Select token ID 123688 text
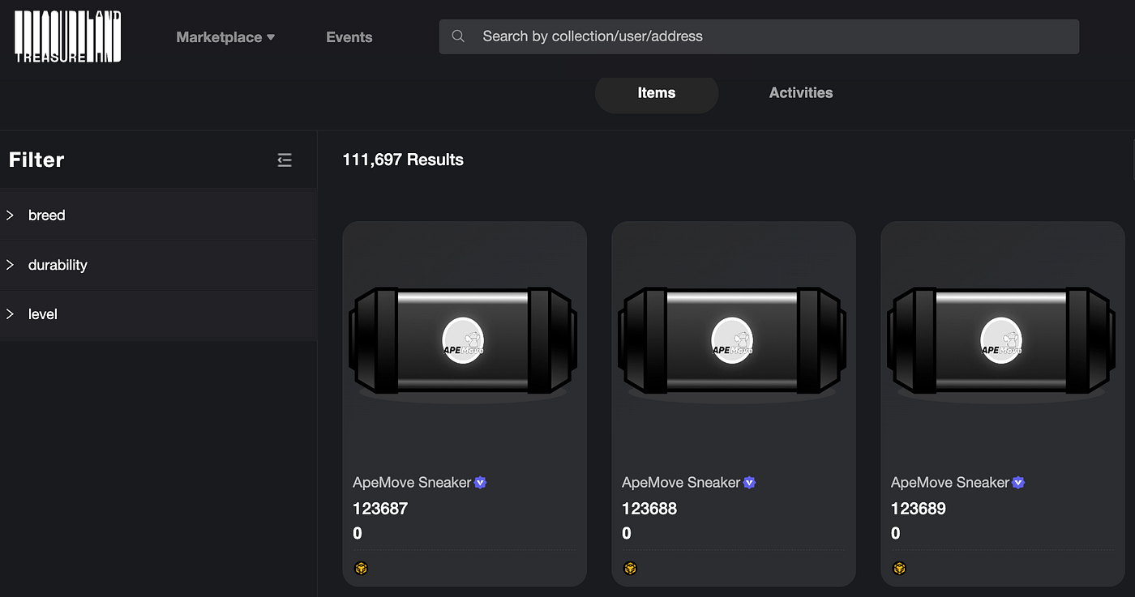This screenshot has height=597, width=1135. coord(649,509)
